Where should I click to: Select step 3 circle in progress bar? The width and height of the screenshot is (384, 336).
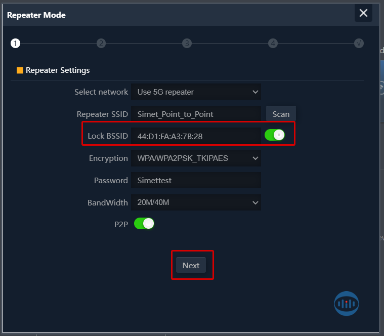click(187, 44)
